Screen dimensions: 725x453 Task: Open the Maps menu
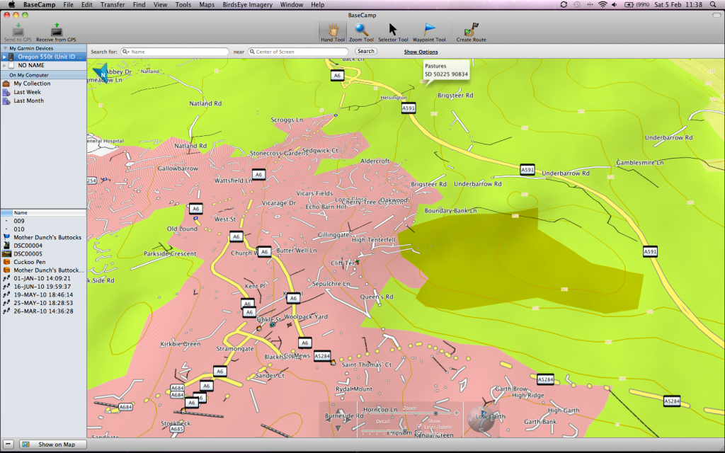207,5
